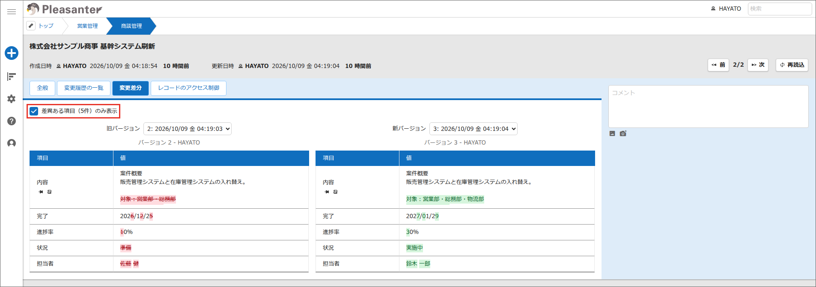Click deleted text 対象：営業部・総務部
This screenshot has width=816, height=287.
pyautogui.click(x=148, y=199)
